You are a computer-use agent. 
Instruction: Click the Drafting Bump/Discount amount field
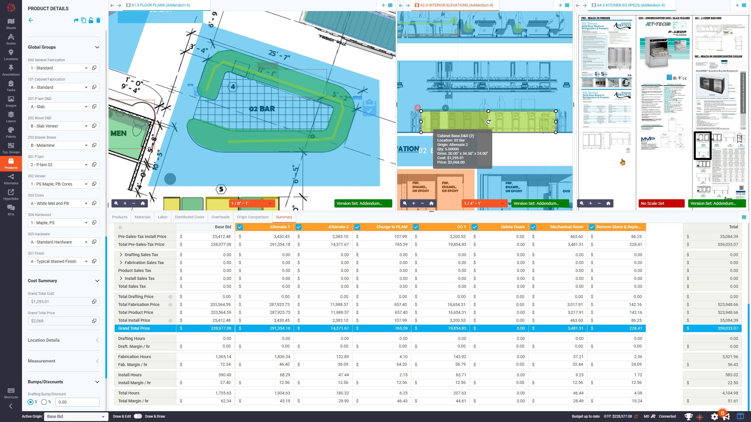(77, 402)
